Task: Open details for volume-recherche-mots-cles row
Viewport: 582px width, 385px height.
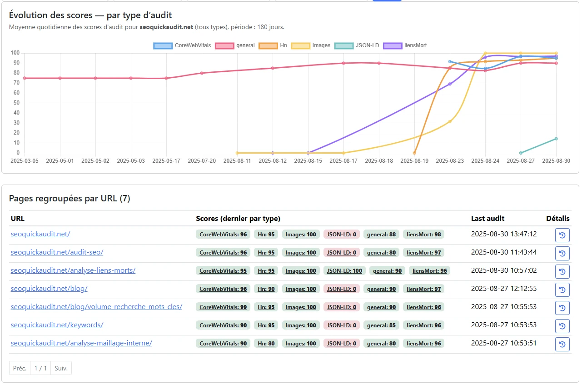Action: point(562,308)
